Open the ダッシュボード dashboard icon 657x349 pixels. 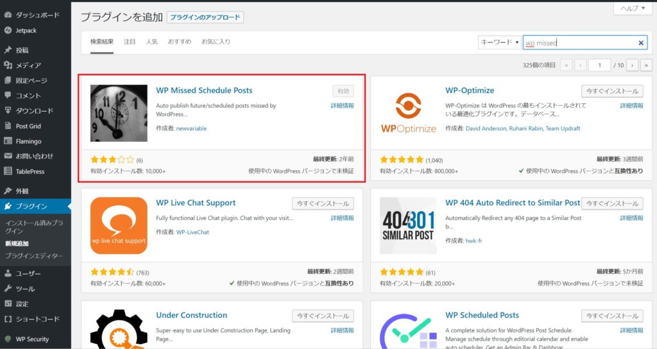point(8,15)
